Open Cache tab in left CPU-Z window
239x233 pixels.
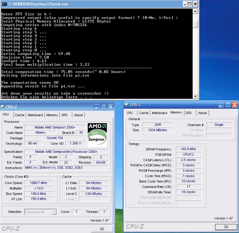(20, 115)
